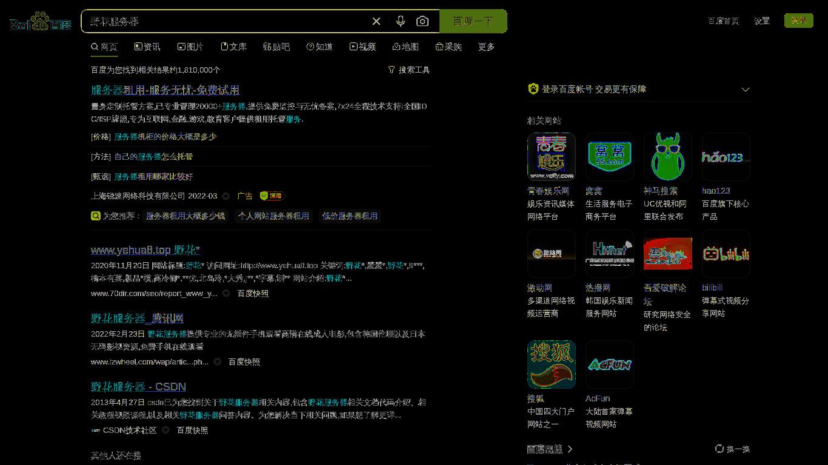Image resolution: width=828 pixels, height=465 pixels.
Task: Open the 搜索工具 filter
Action: coord(409,70)
